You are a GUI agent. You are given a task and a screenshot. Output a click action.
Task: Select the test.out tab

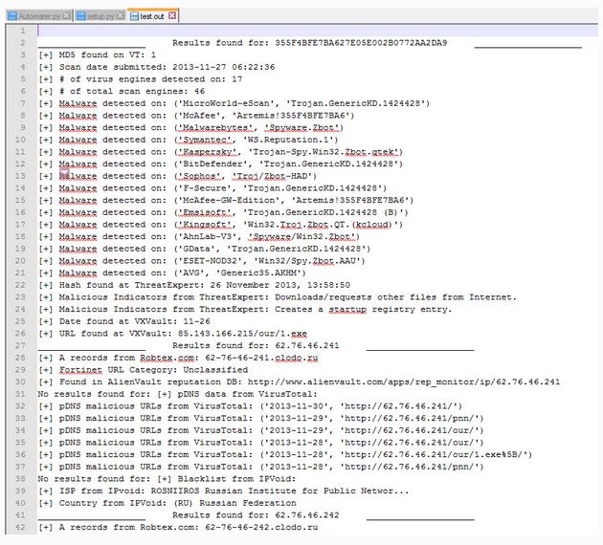pyautogui.click(x=152, y=16)
